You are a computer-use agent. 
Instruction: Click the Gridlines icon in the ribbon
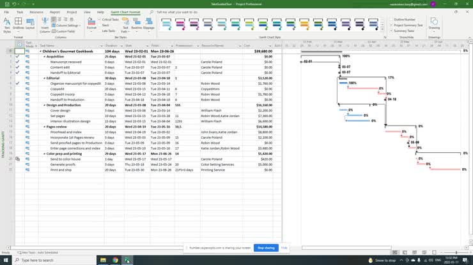pyautogui.click(x=19, y=25)
